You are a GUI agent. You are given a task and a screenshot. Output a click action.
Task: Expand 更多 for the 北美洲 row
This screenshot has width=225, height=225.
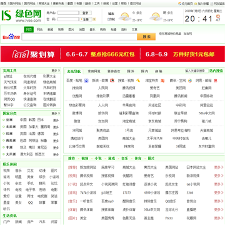pos(56,127)
